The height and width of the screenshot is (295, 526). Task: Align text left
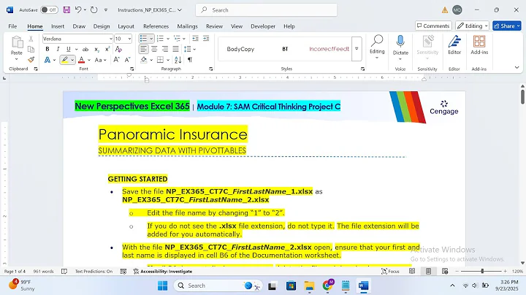pos(144,49)
